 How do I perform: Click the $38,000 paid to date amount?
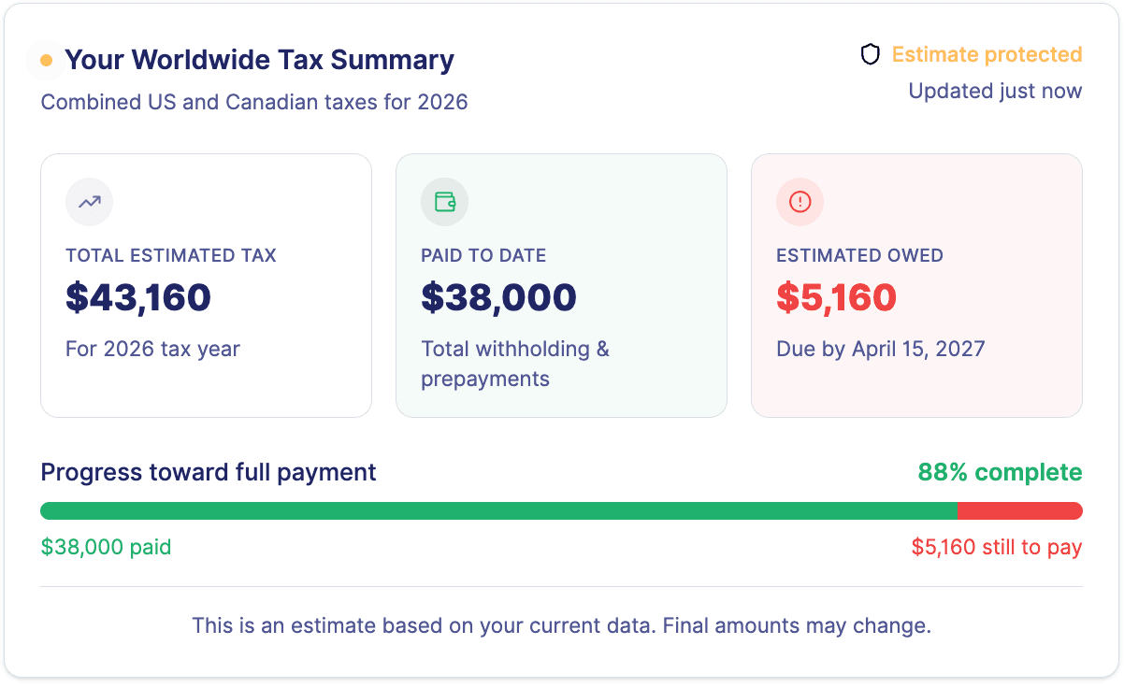[x=498, y=297]
